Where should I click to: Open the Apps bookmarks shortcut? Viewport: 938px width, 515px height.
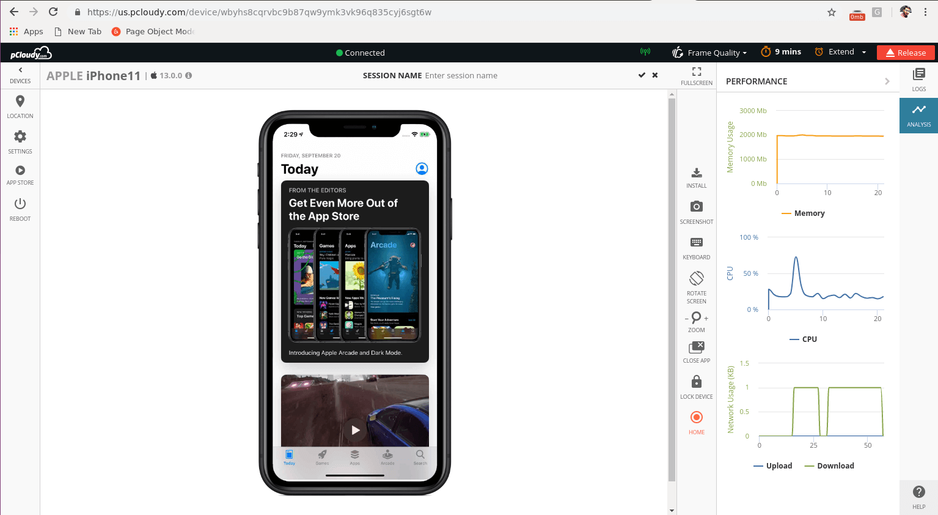tap(26, 31)
